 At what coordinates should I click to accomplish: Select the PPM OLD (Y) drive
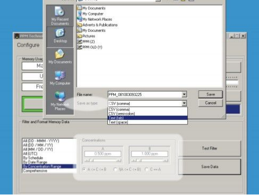[x=90, y=47]
